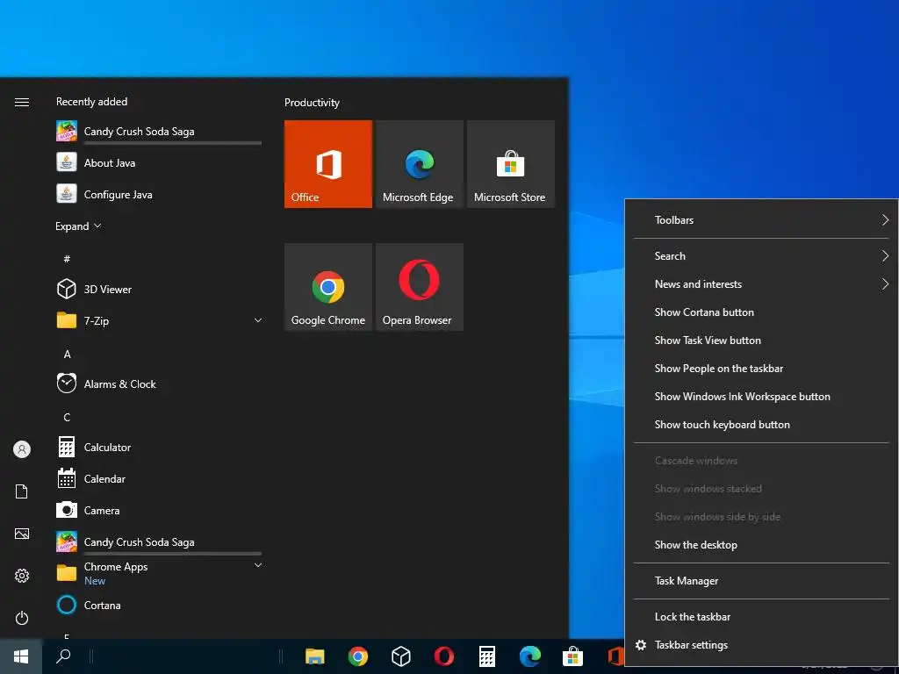Open 3D Viewer in the app list

click(x=159, y=290)
